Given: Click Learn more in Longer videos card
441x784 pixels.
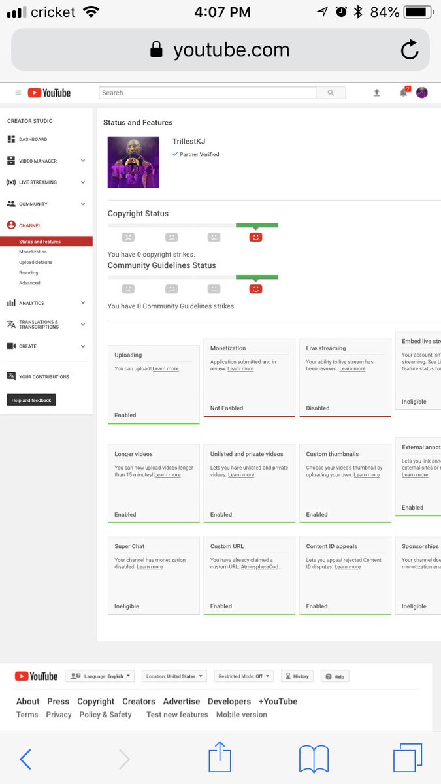Looking at the screenshot, I should point(167,474).
